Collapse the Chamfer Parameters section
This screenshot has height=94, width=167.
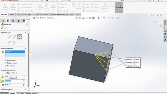(26, 70)
